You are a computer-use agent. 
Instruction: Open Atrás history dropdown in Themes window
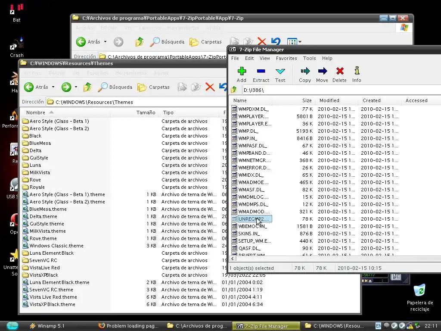click(53, 87)
